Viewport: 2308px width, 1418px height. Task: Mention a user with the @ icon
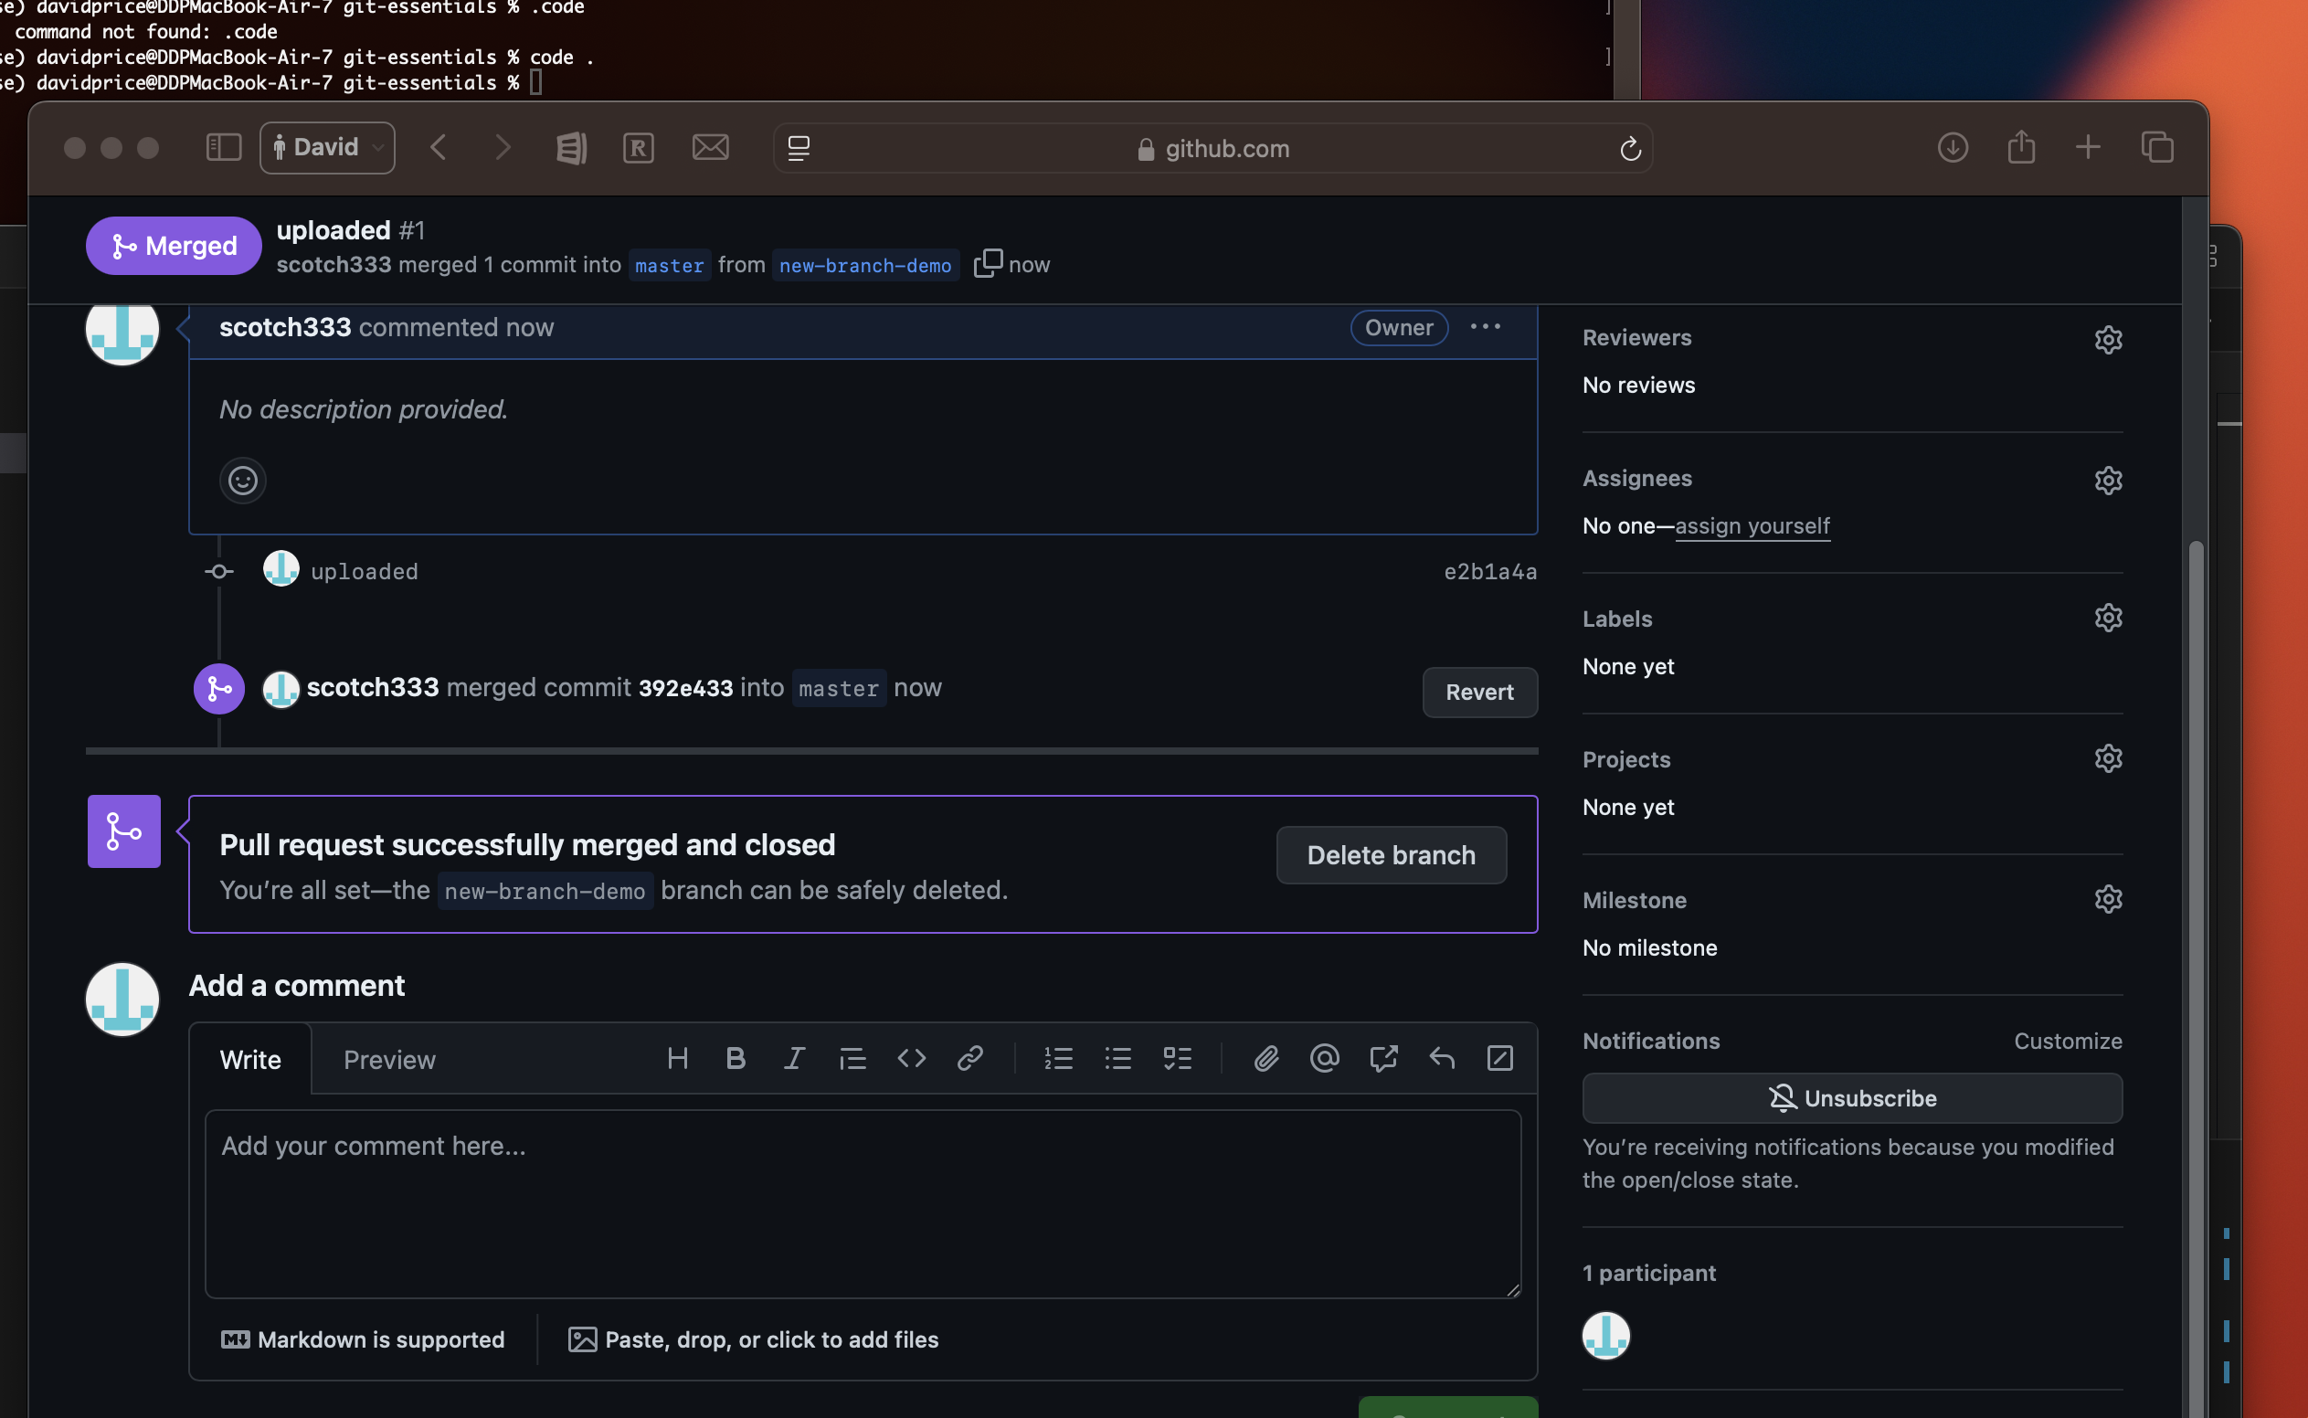point(1324,1059)
